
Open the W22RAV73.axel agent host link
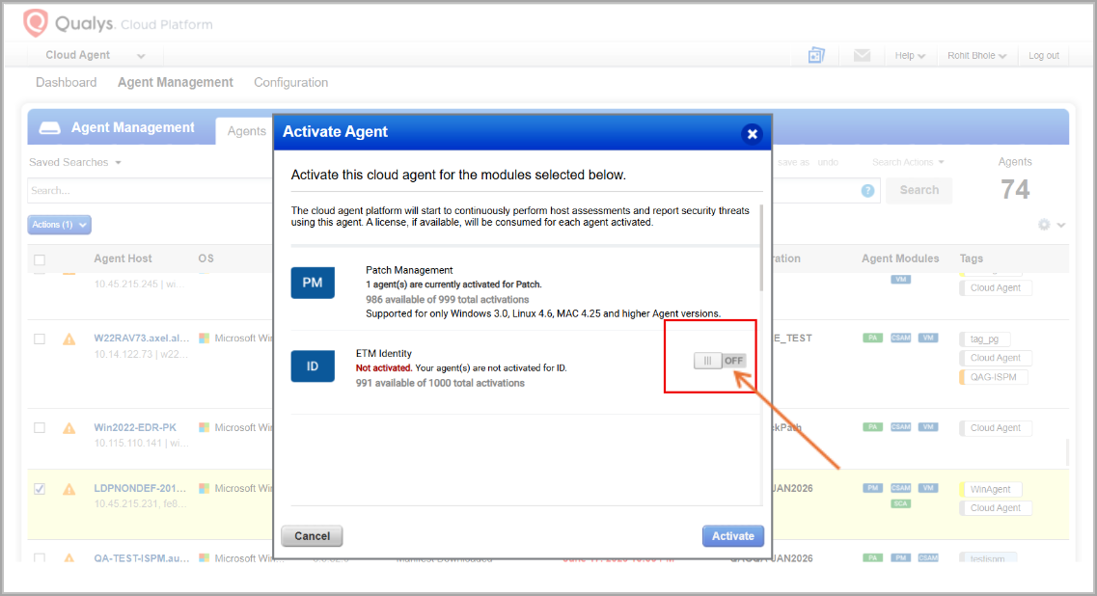coord(141,338)
